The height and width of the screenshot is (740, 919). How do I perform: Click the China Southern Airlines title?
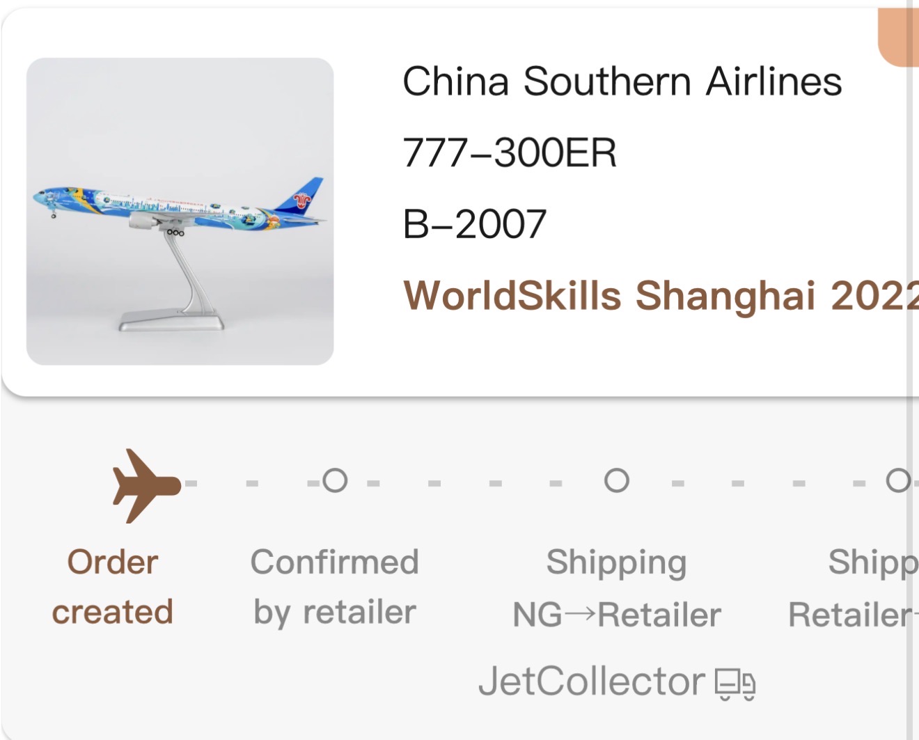click(x=622, y=81)
